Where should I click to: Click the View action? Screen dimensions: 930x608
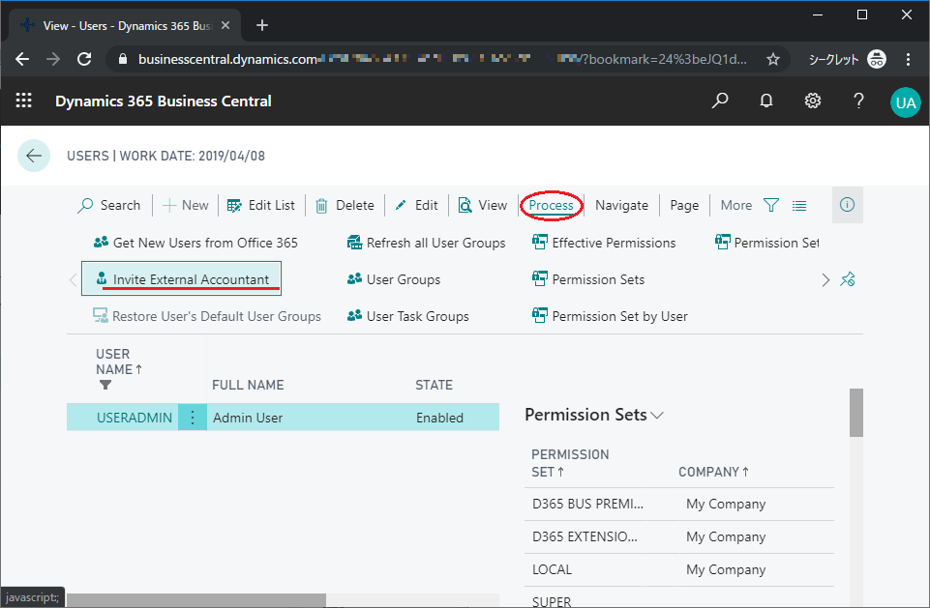click(x=483, y=205)
